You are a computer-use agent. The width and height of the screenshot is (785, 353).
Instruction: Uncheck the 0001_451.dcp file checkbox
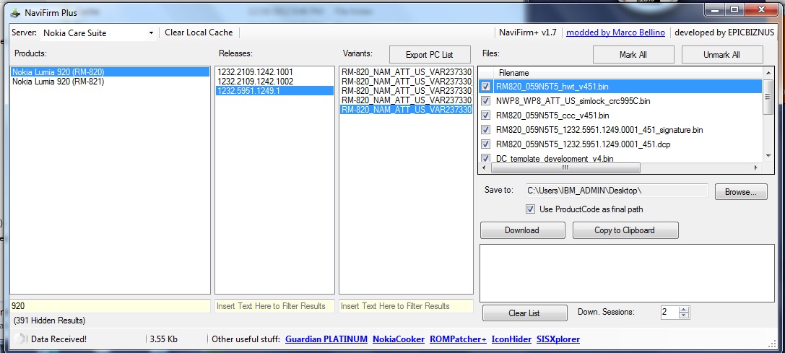pos(485,144)
